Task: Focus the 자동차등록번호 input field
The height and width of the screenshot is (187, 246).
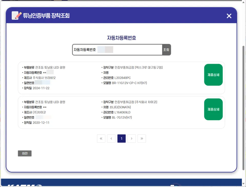Action: (x=117, y=50)
